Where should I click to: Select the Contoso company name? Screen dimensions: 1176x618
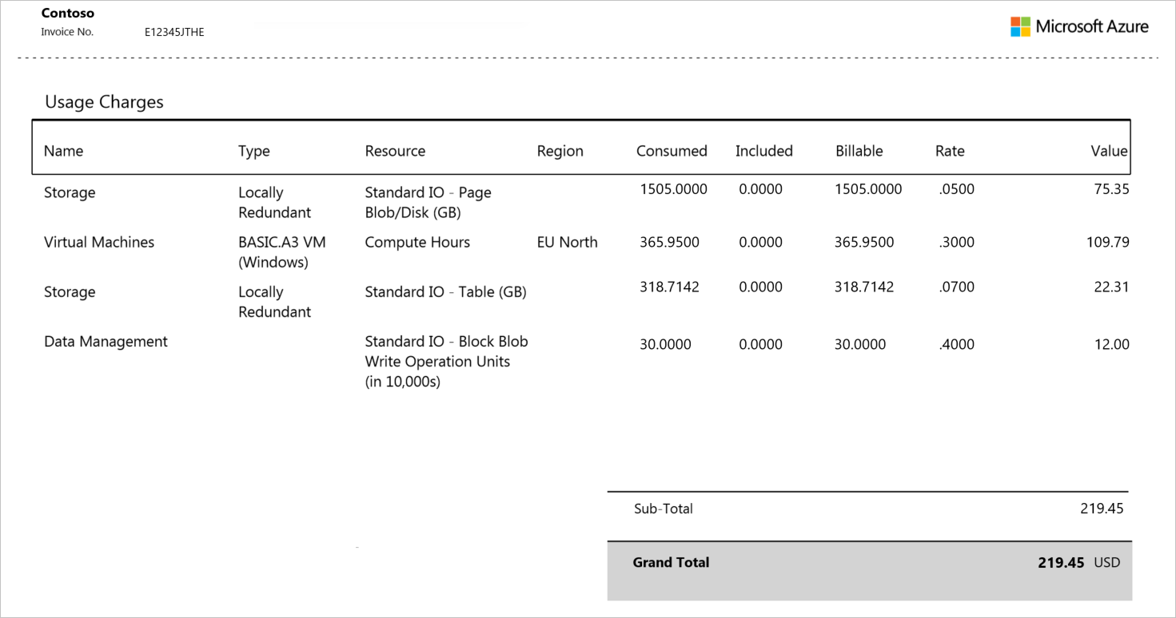[67, 13]
